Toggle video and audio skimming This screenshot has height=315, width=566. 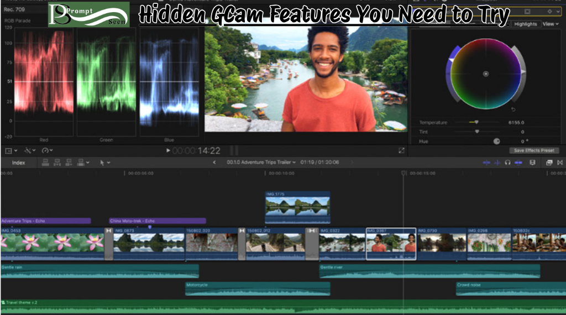(486, 162)
